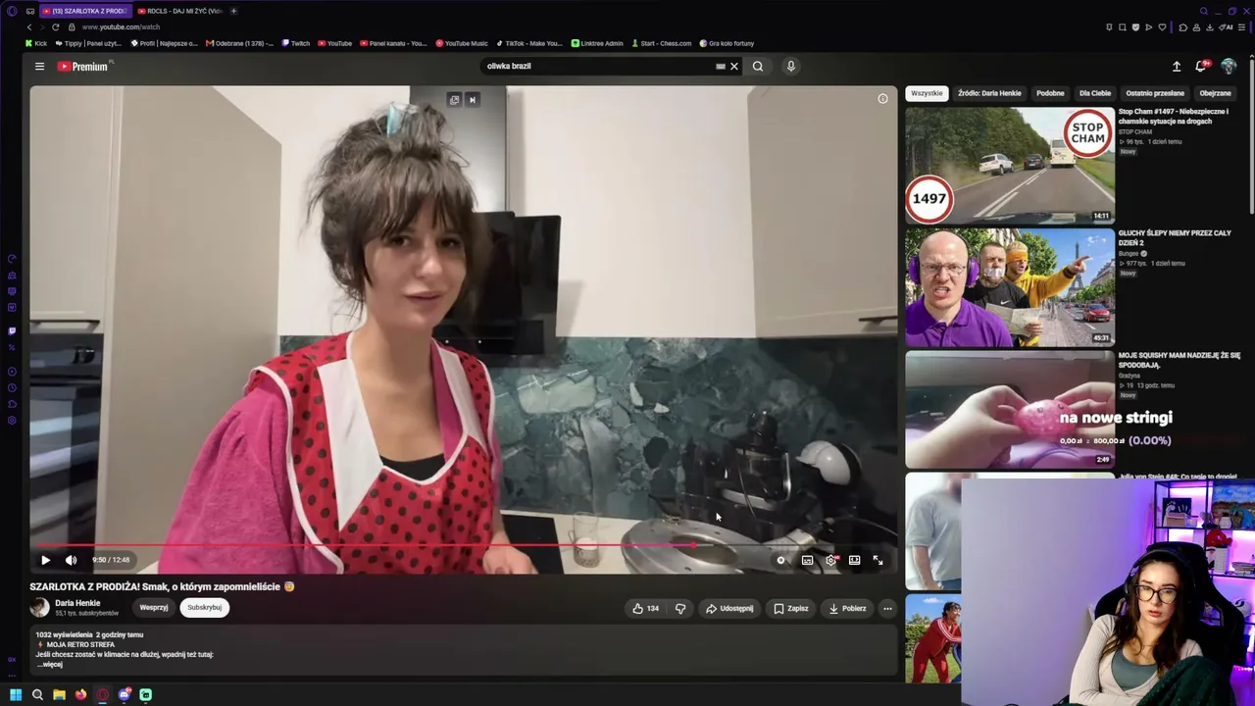Viewport: 1255px width, 706px height.
Task: Dislike the video
Action: point(680,609)
